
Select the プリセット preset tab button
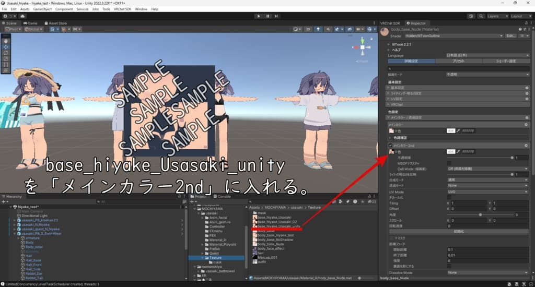click(x=458, y=61)
